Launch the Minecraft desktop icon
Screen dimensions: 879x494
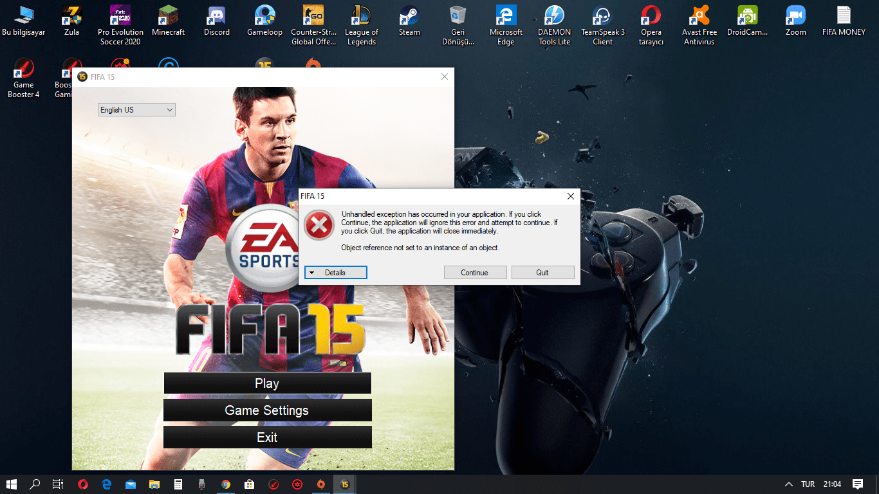(168, 20)
